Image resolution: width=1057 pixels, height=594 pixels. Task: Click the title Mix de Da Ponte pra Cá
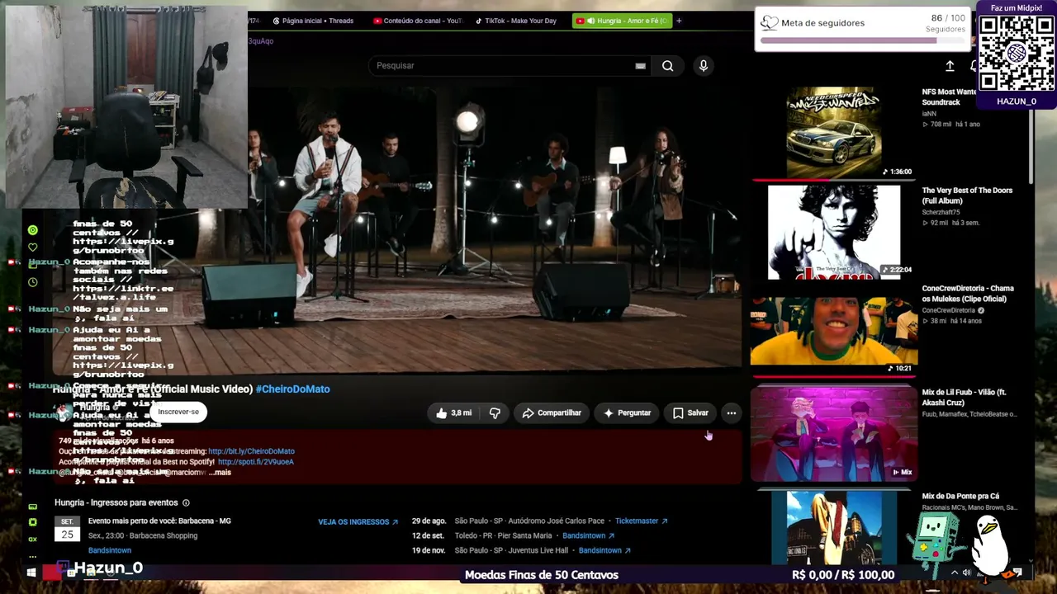(x=960, y=497)
